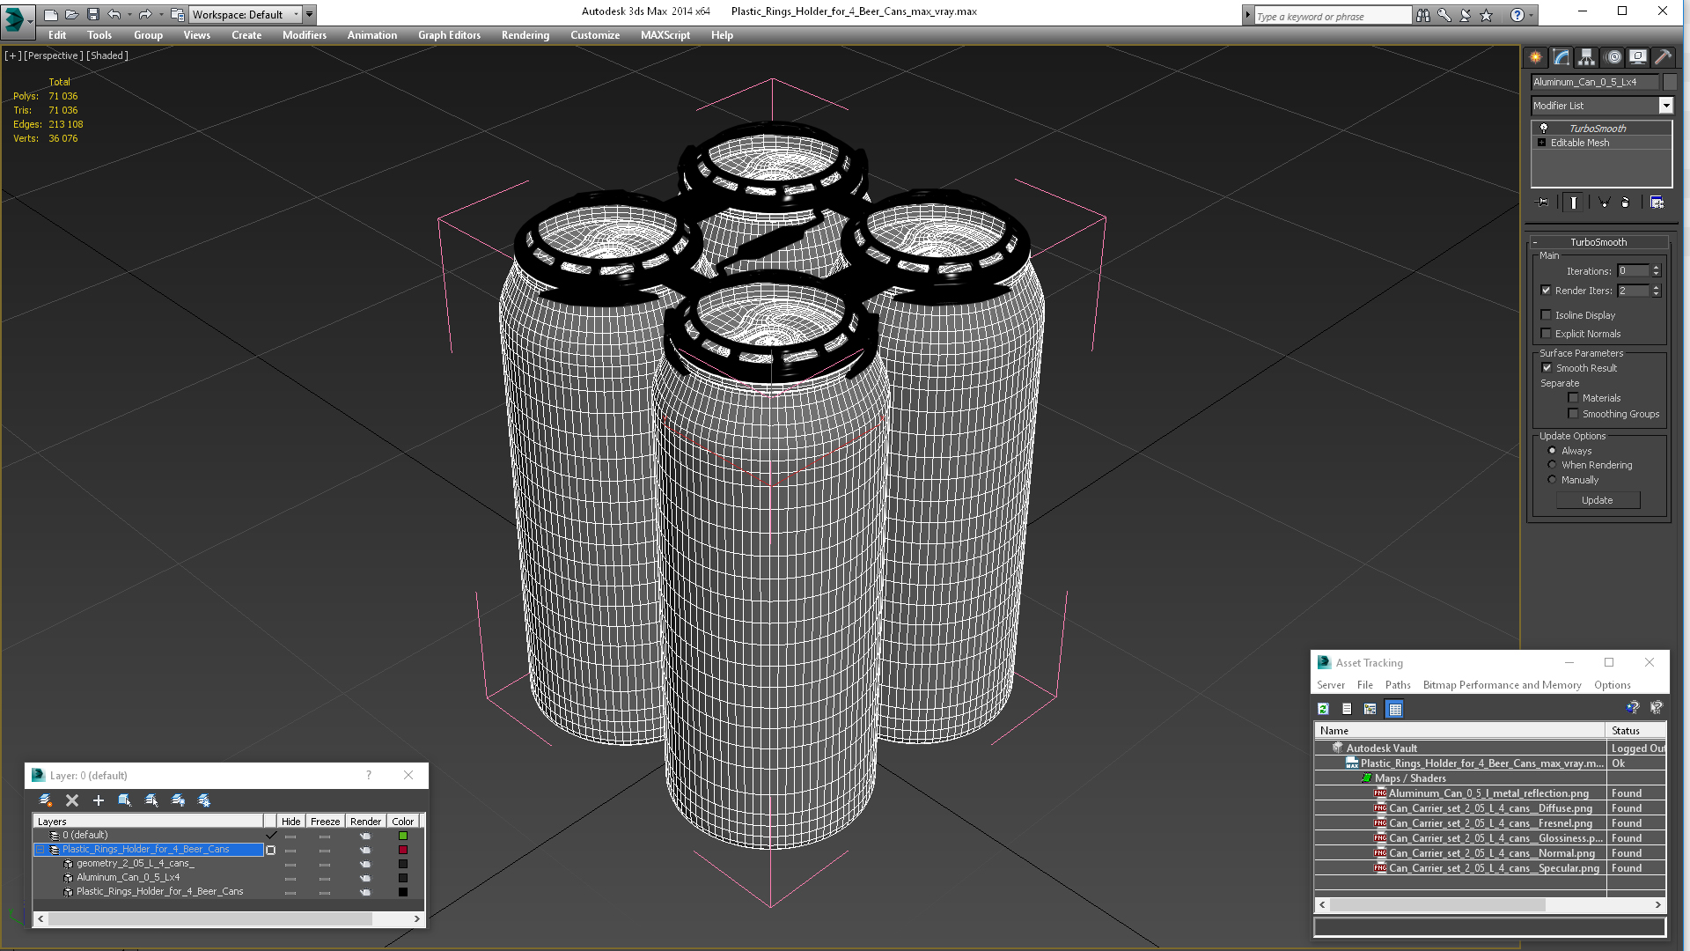Click Freeze/Unfreeze All Layers icon
The height and width of the screenshot is (951, 1690).
[x=204, y=800]
